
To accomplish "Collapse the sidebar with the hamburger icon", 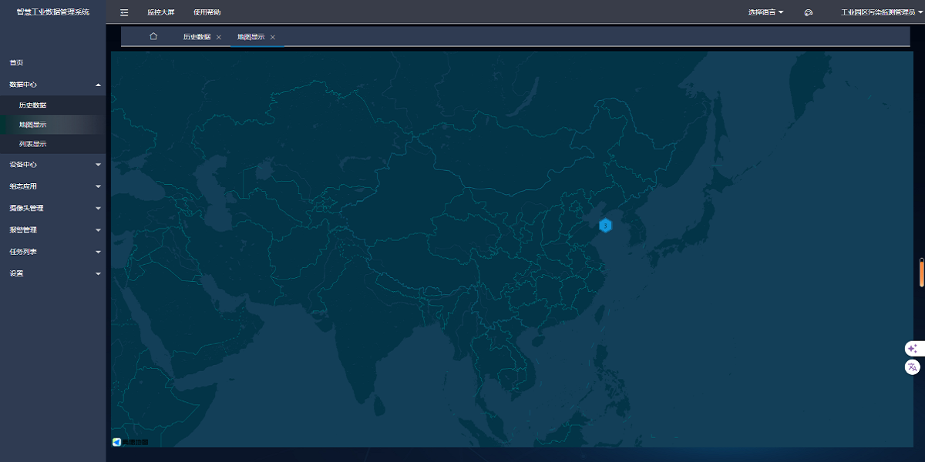I will click(124, 12).
